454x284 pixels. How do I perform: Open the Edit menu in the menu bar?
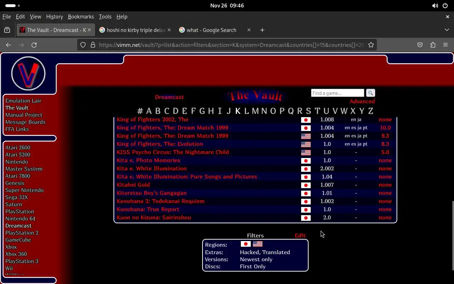click(20, 17)
